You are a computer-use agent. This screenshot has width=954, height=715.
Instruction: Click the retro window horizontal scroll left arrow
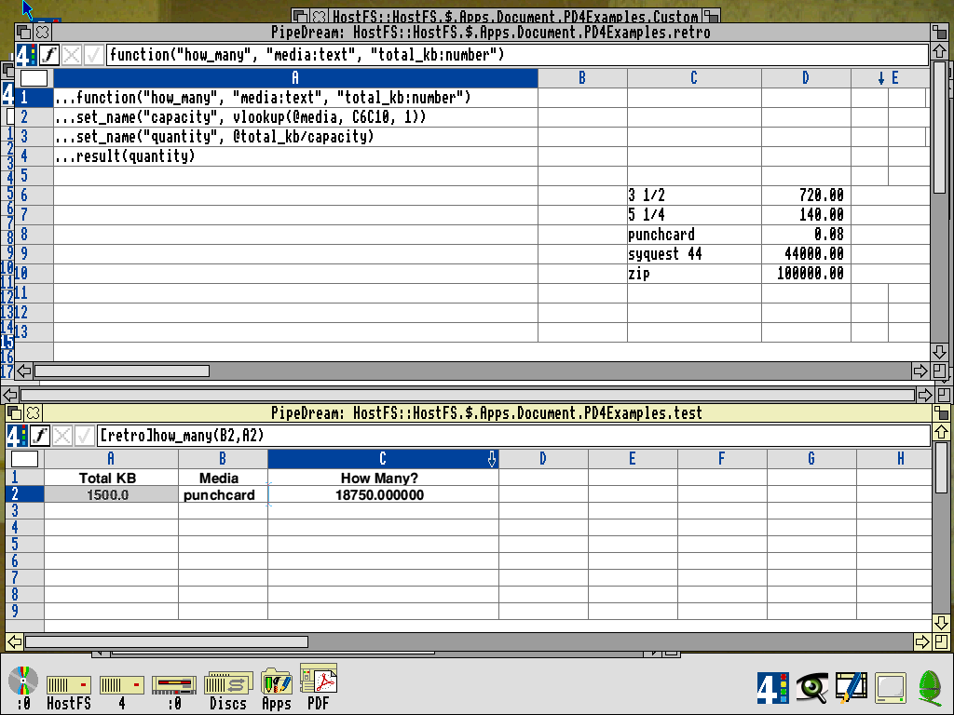click(23, 371)
